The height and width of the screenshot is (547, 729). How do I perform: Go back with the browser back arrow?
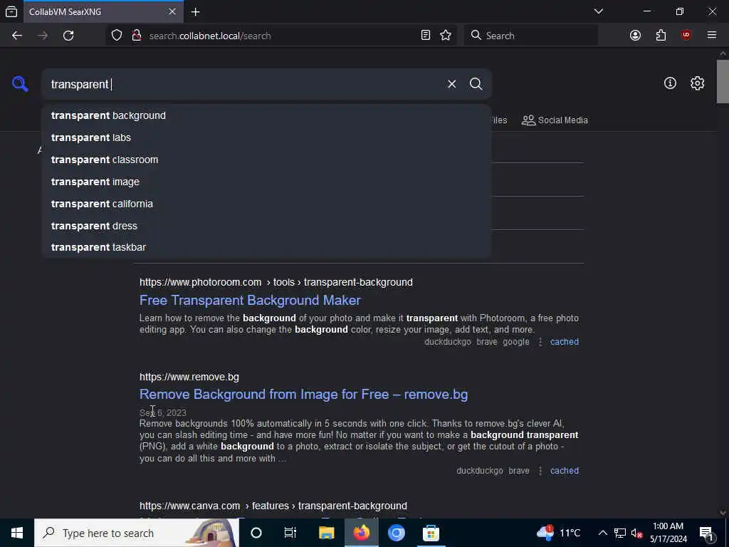[17, 36]
